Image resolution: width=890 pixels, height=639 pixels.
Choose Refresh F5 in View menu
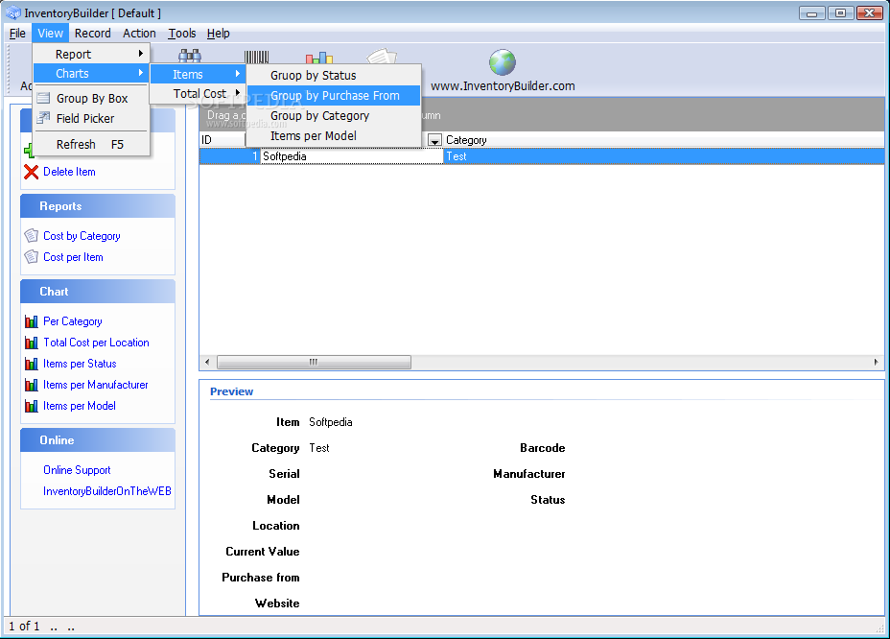click(91, 144)
